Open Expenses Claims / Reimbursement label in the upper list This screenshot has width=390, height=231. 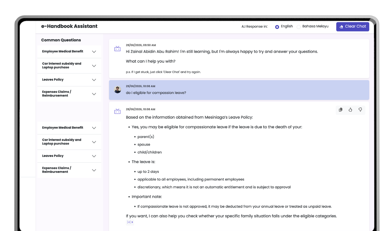coord(57,94)
